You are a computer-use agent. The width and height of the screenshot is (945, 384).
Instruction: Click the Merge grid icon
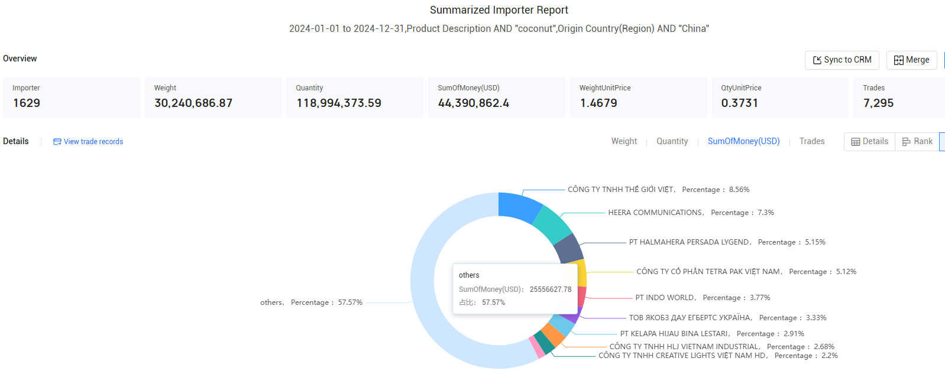(x=899, y=60)
